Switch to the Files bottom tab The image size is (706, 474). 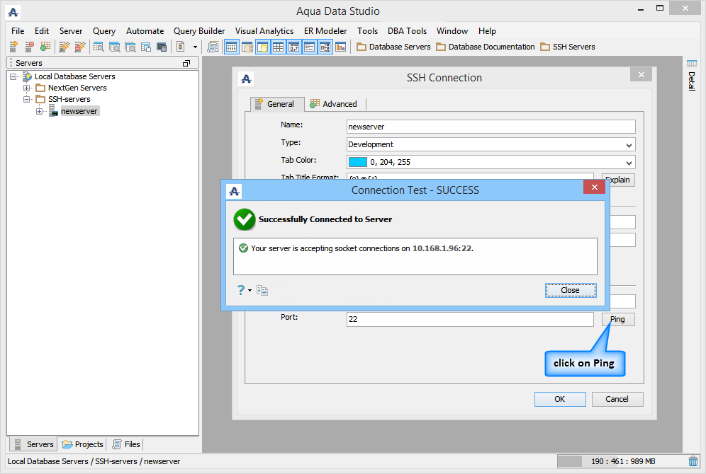[126, 444]
